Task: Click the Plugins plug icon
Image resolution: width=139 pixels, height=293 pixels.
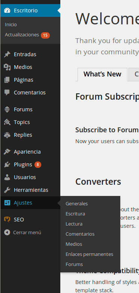Action: [x=7, y=164]
